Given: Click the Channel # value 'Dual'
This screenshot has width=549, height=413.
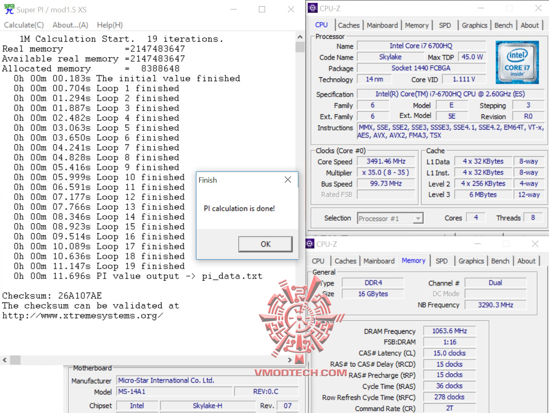Looking at the screenshot, I should 495,283.
